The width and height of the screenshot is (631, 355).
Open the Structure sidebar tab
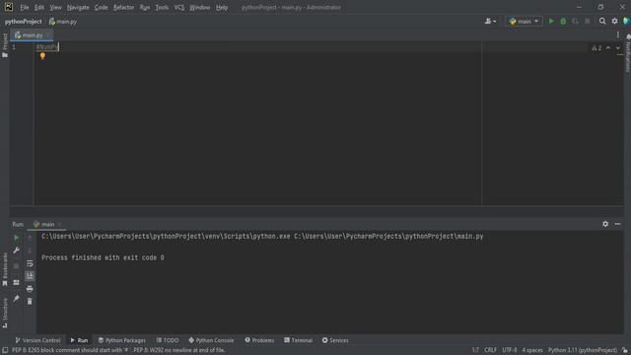pyautogui.click(x=5, y=313)
